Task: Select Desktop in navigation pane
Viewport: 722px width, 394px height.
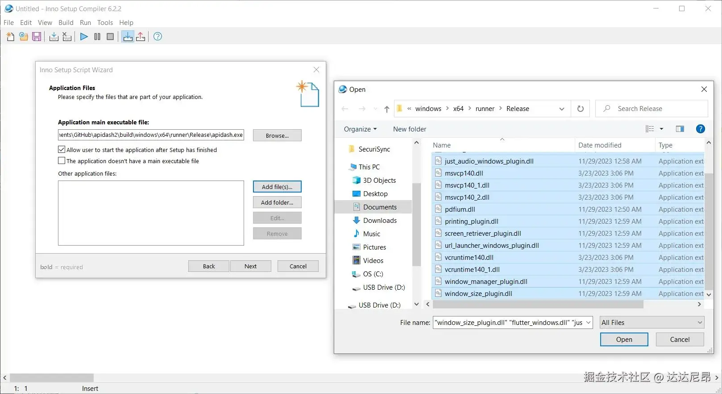Action: [375, 194]
